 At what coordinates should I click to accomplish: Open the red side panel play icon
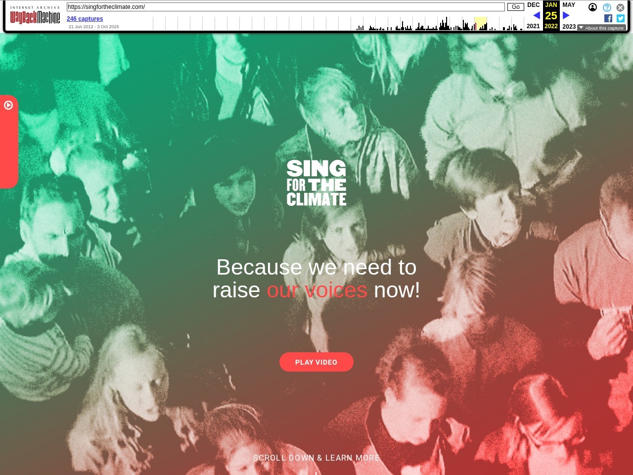coord(8,105)
